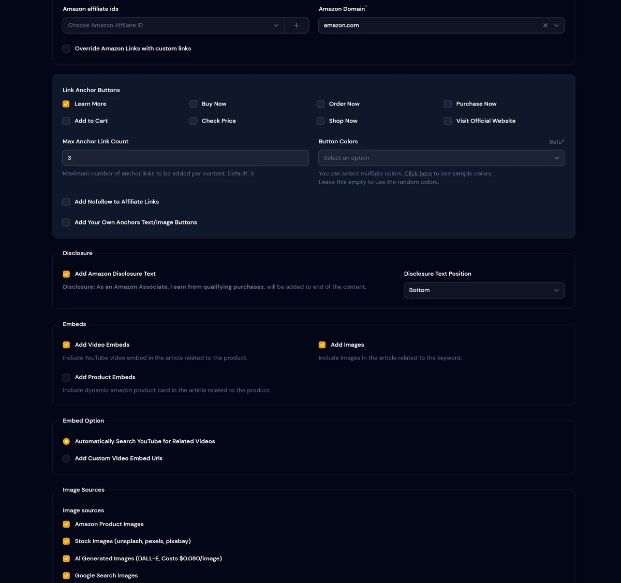Click the Amazon Associate disclosure sentence
The width and height of the screenshot is (621, 583).
(x=164, y=287)
